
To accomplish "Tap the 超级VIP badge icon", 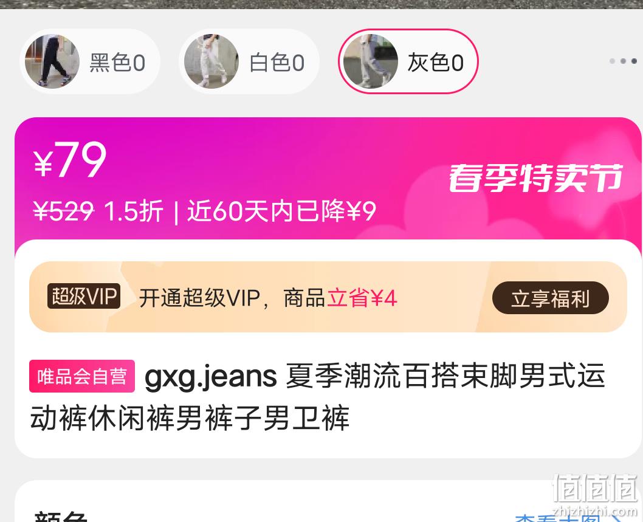I will [x=84, y=296].
